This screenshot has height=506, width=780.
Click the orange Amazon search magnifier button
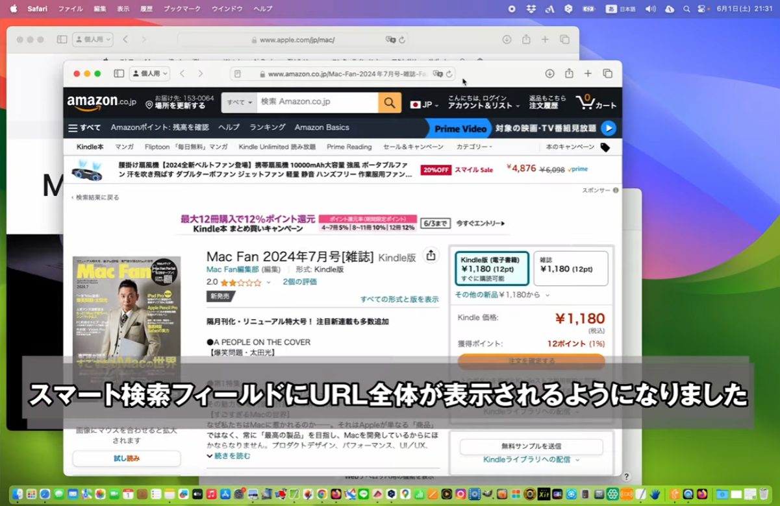point(390,102)
